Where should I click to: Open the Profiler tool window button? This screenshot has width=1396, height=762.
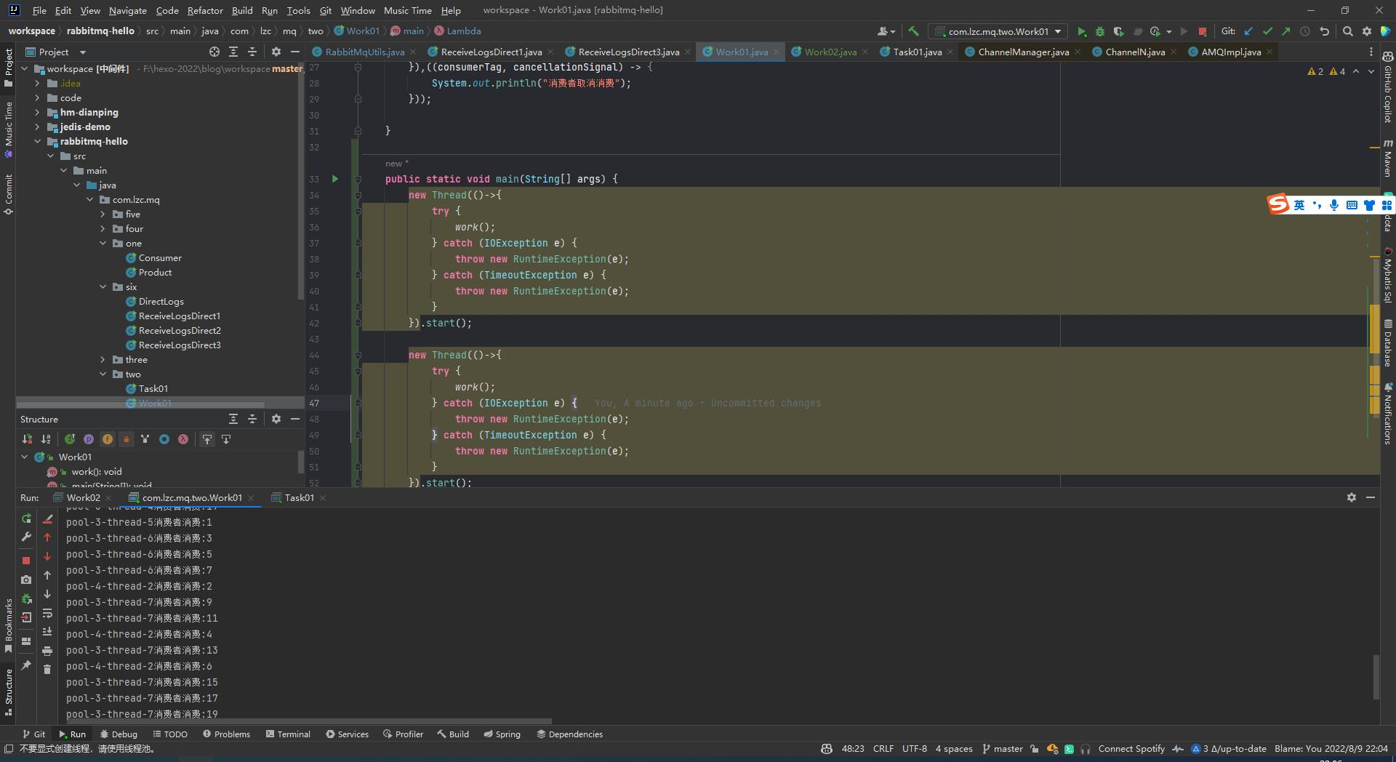coord(403,734)
